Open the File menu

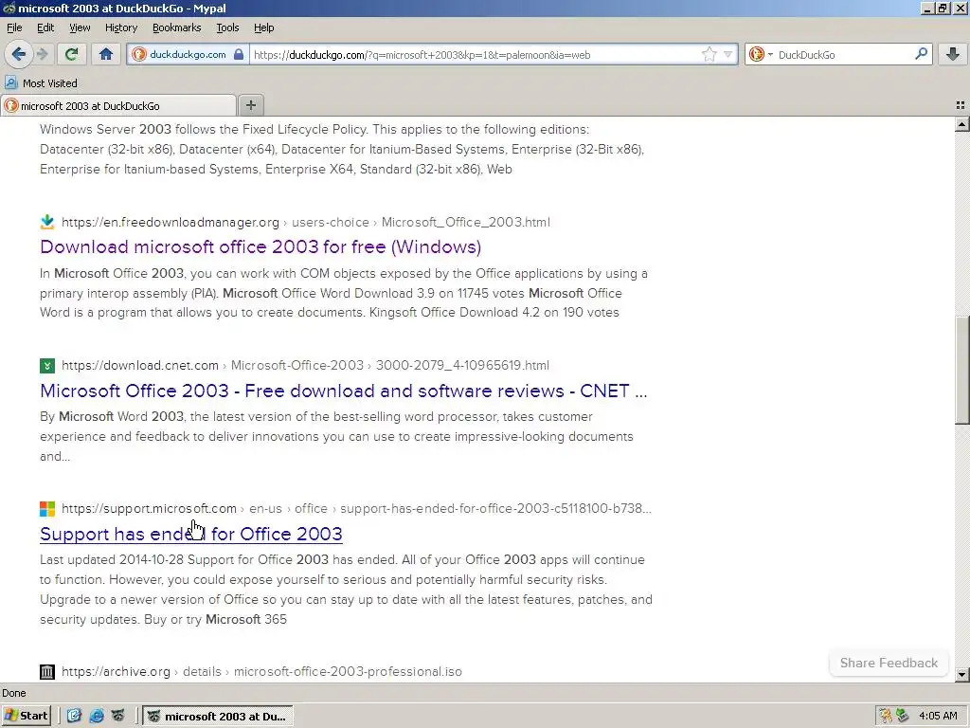coord(14,27)
